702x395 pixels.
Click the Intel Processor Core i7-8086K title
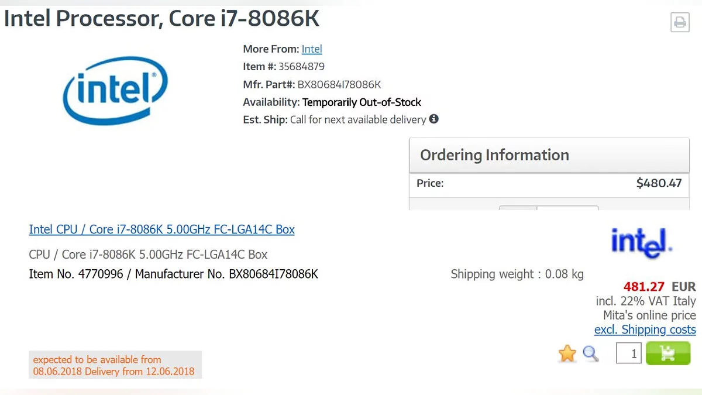pos(161,19)
